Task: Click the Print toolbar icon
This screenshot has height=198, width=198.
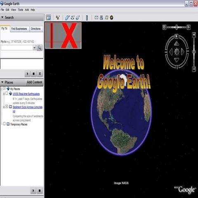Action: pos(101,17)
